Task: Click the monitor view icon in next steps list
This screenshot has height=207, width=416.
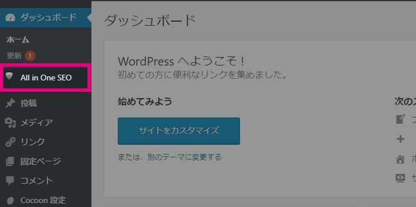Action: (401, 178)
